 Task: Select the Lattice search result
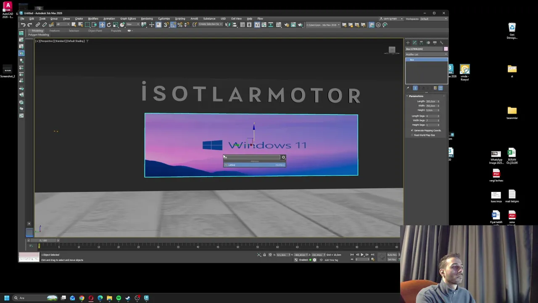pos(254,165)
